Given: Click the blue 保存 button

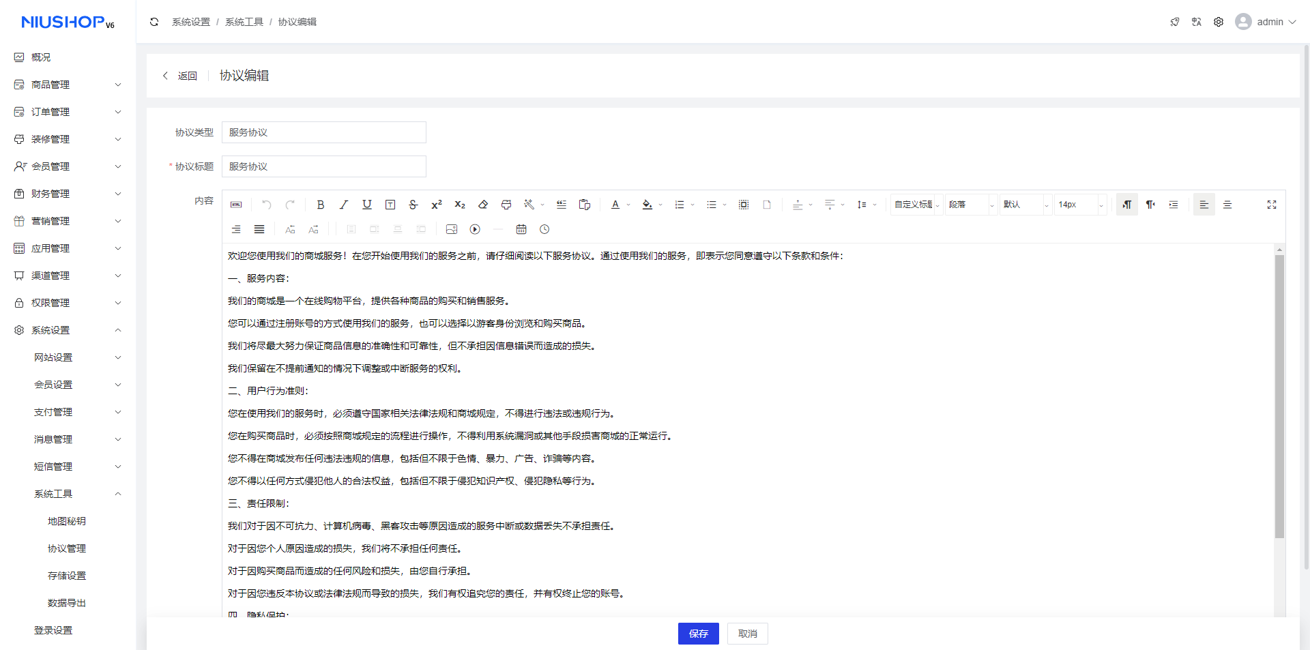Looking at the screenshot, I should 698,634.
